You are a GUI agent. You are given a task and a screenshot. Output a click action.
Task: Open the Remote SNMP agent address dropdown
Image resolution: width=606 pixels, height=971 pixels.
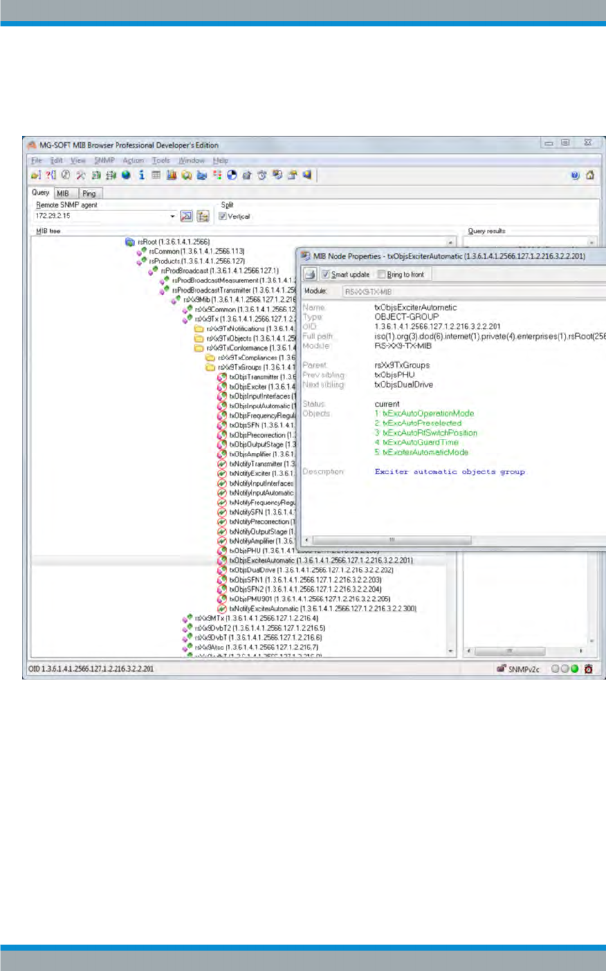coord(172,216)
